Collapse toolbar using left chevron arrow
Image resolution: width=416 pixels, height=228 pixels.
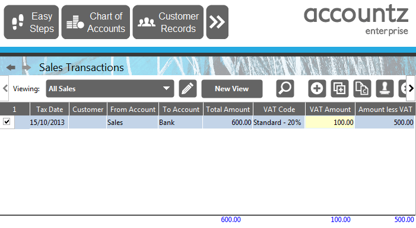point(5,88)
